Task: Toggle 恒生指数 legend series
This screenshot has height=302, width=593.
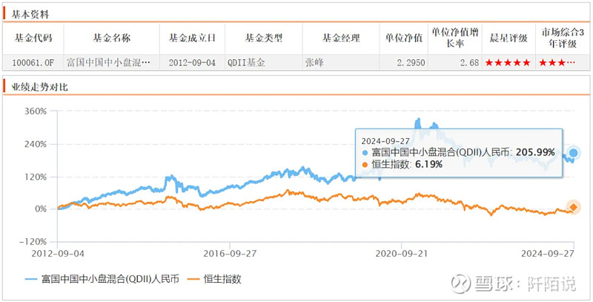Action: 216,280
